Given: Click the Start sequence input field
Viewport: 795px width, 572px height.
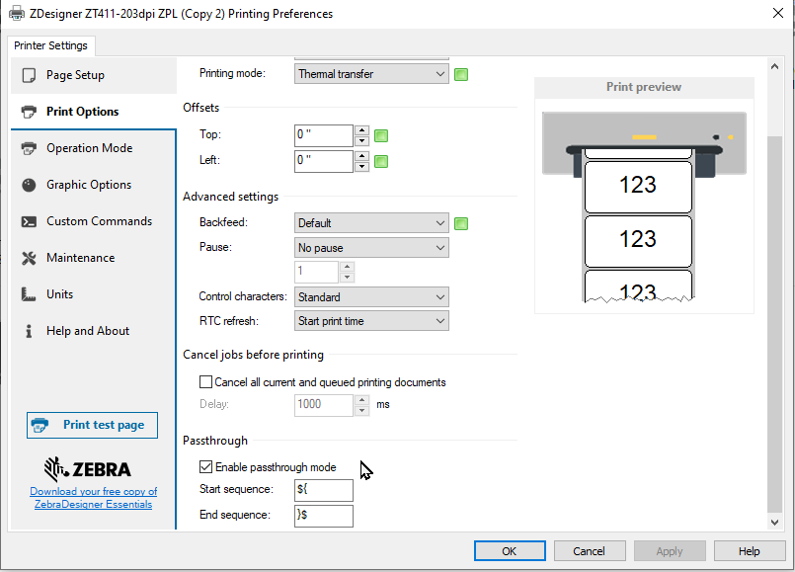Looking at the screenshot, I should tap(323, 490).
